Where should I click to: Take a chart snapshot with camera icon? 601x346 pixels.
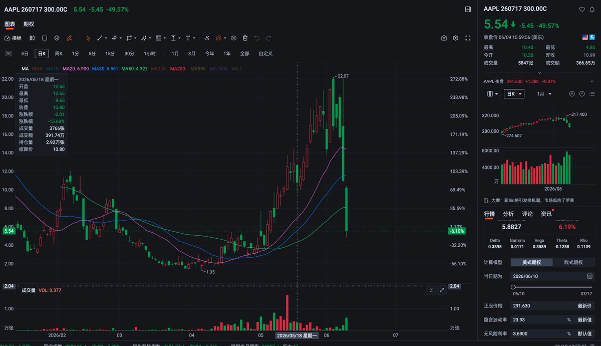(x=444, y=38)
